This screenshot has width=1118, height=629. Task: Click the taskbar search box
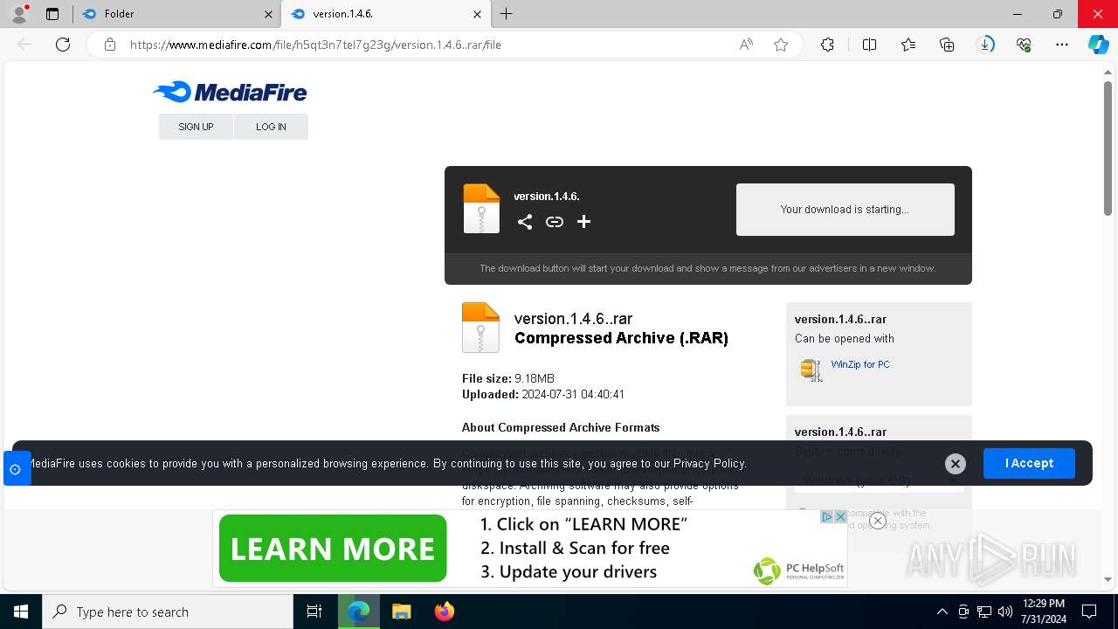tap(168, 612)
